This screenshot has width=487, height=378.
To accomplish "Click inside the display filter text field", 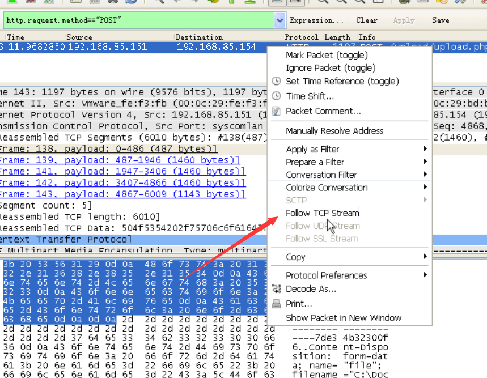I will coord(138,20).
